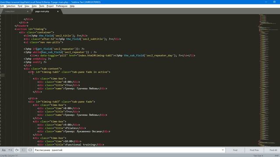Click the Find Prev button
280x157 pixels.
254,150
